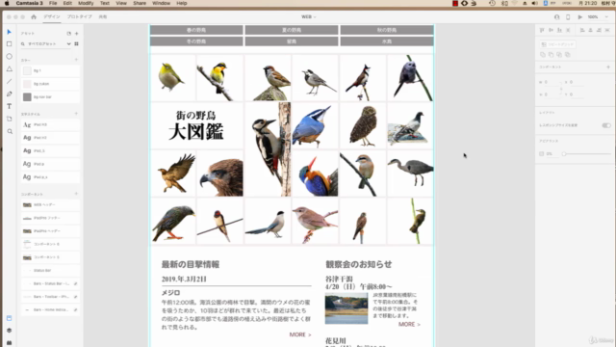This screenshot has width=616, height=347.
Task: Select 'iPad p' character style
Action: (x=50, y=164)
